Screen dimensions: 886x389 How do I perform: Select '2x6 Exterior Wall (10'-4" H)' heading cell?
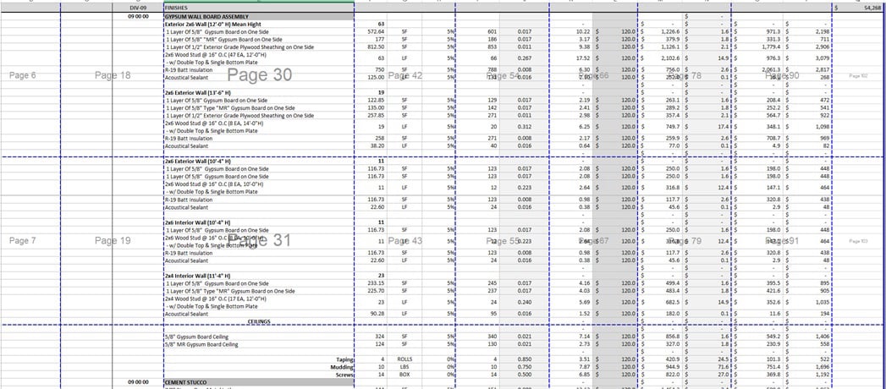pyautogui.click(x=259, y=161)
